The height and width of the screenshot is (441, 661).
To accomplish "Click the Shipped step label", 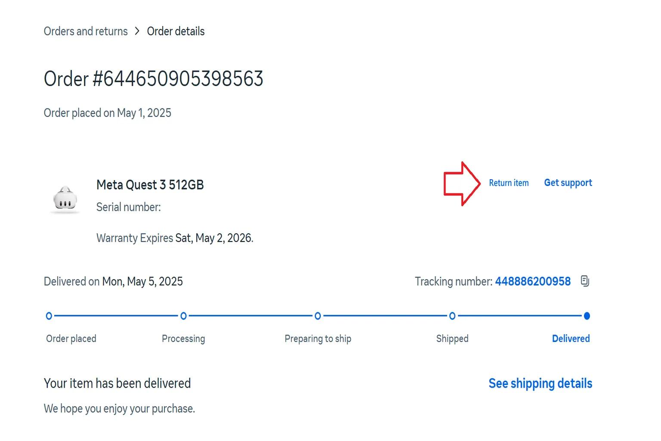I will [x=452, y=339].
